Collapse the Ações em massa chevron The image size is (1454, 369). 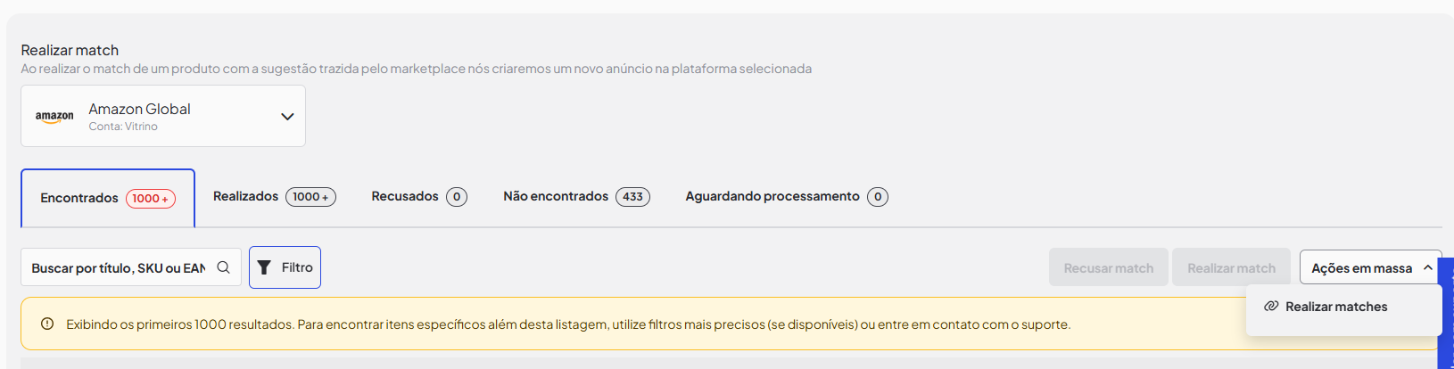(1427, 267)
